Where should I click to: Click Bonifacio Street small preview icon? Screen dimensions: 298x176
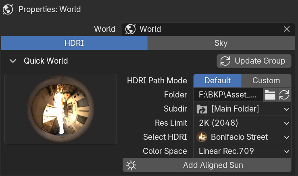click(x=202, y=137)
